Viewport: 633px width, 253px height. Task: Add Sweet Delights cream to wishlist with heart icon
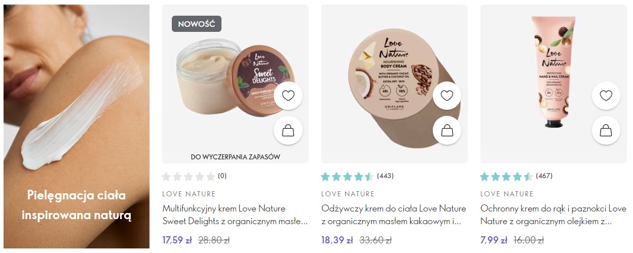pyautogui.click(x=288, y=96)
